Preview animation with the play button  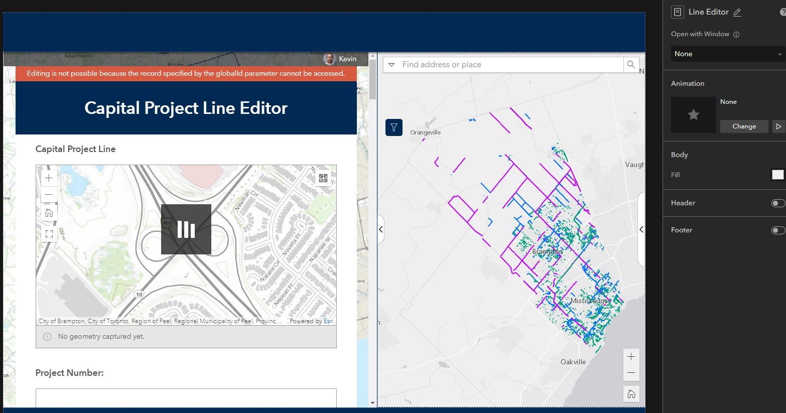(778, 126)
